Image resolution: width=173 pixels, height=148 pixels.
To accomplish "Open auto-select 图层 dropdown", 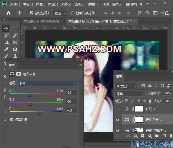I will 60,13.
